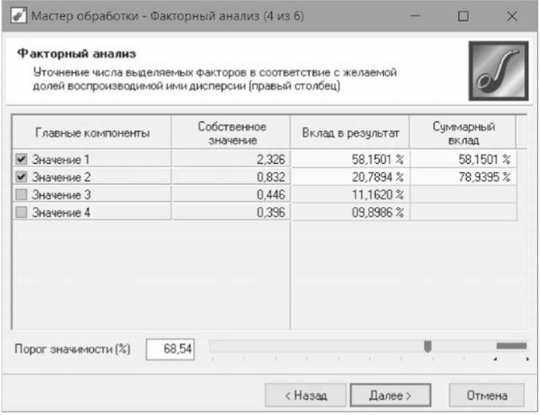Select the eigenvalue cell 0,832

click(231, 177)
